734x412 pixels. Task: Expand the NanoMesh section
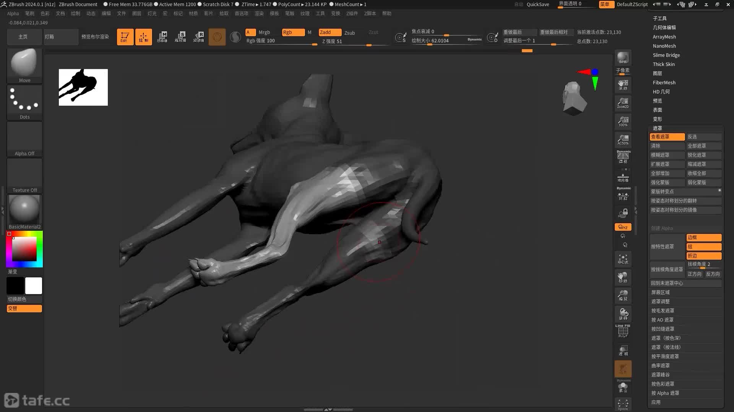click(664, 46)
